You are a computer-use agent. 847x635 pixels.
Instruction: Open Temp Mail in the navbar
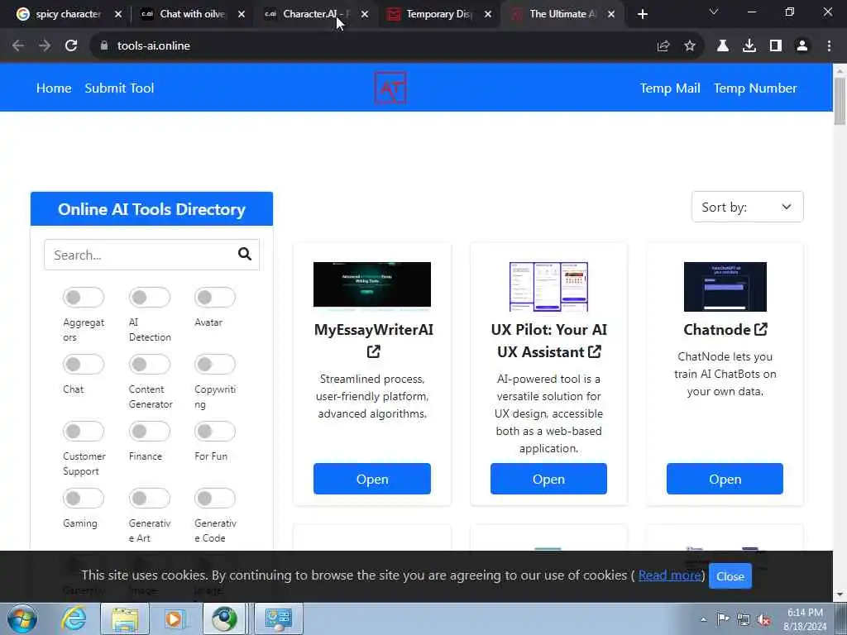tap(670, 88)
